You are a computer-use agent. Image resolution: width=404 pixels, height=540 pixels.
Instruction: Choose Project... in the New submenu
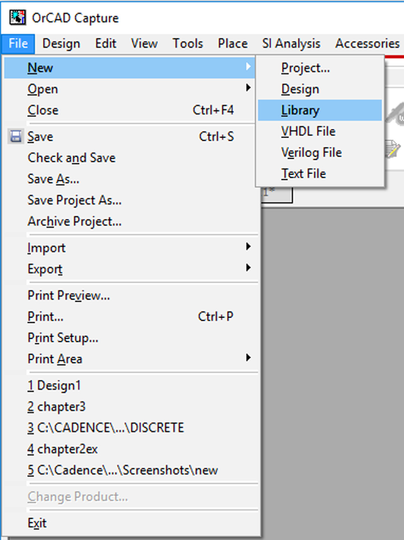click(305, 68)
